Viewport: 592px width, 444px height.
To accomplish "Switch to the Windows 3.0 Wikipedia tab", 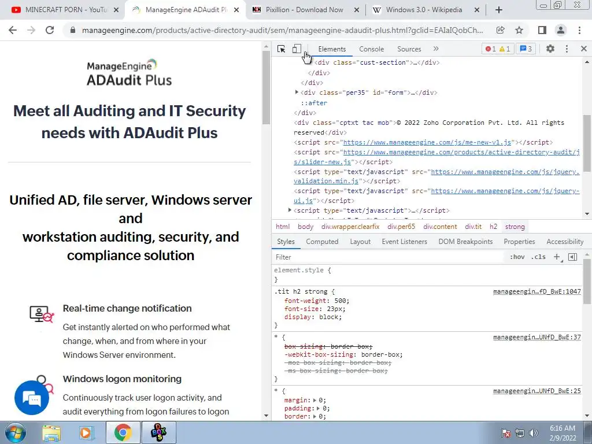I will (x=424, y=10).
